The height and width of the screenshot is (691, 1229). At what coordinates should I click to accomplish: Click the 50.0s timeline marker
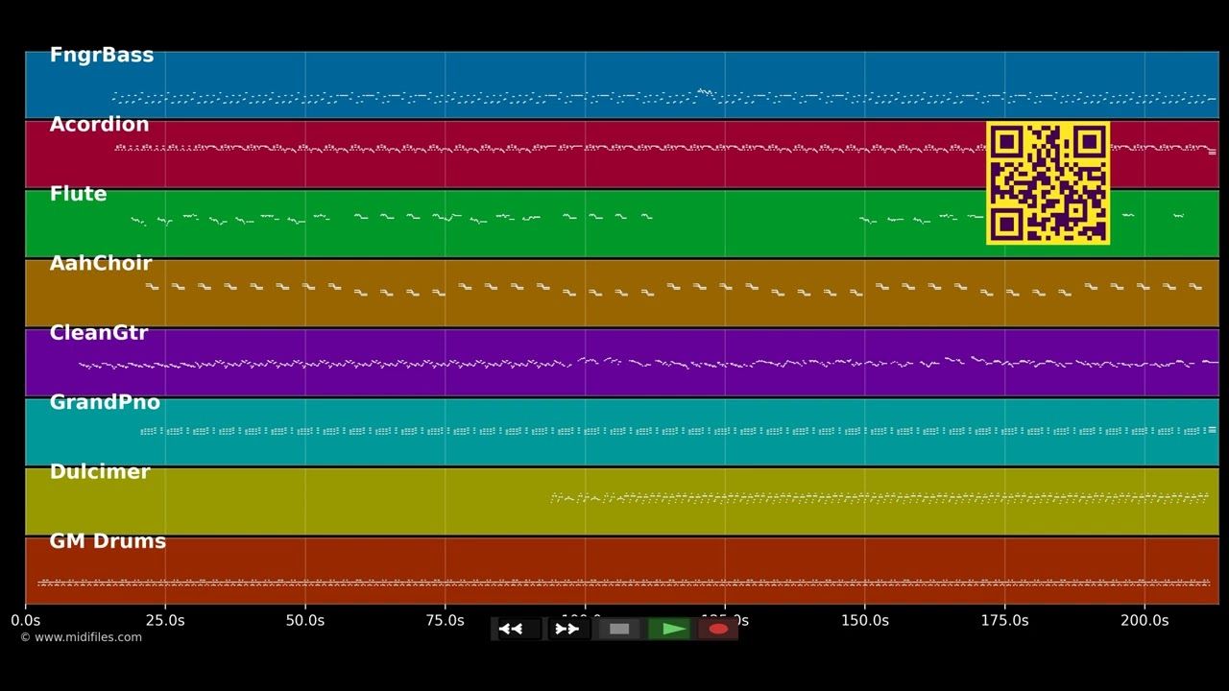pyautogui.click(x=305, y=620)
